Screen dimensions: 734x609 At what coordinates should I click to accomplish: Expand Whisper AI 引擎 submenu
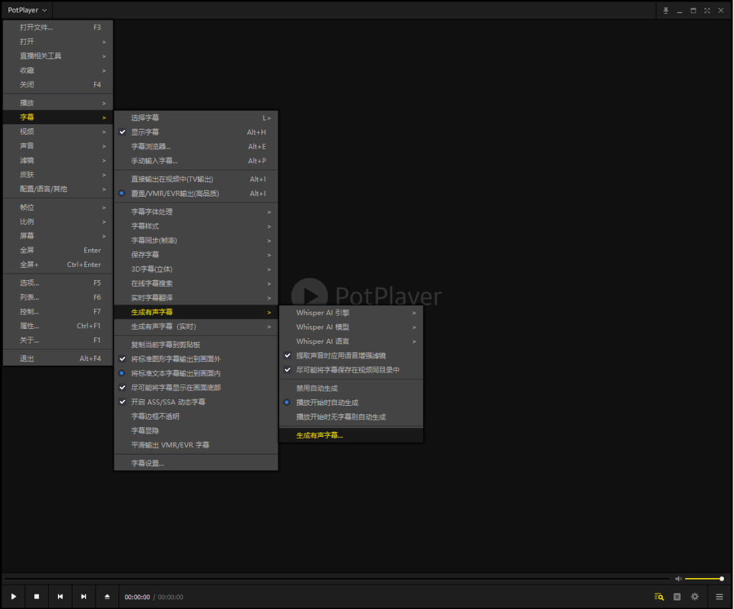[351, 313]
